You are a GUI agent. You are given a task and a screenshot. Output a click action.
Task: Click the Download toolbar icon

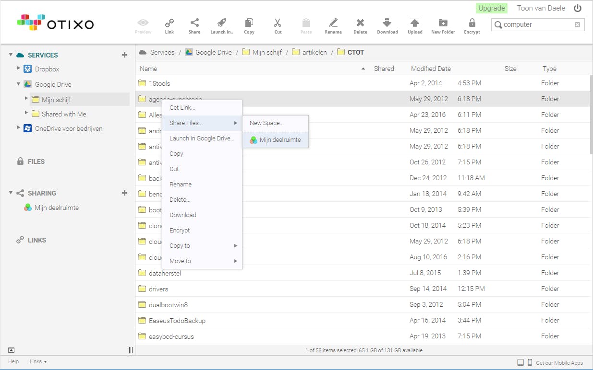[387, 23]
